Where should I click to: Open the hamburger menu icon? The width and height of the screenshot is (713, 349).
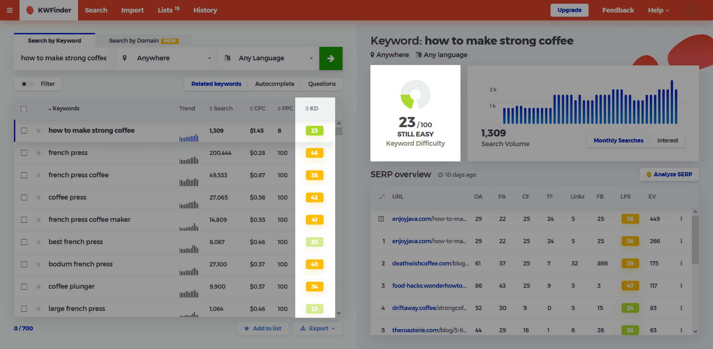10,10
